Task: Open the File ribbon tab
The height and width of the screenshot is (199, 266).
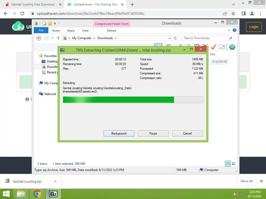Action: (41, 30)
